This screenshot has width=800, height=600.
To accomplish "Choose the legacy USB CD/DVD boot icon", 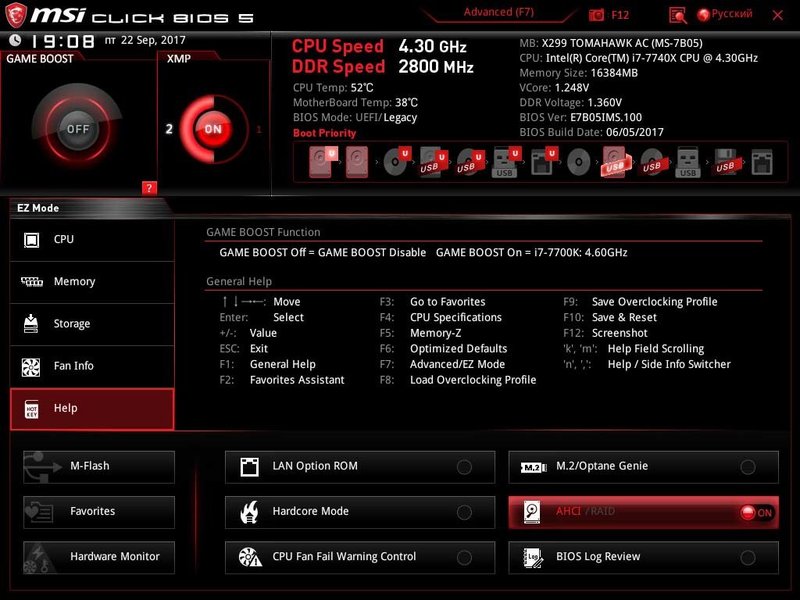I will click(x=652, y=162).
